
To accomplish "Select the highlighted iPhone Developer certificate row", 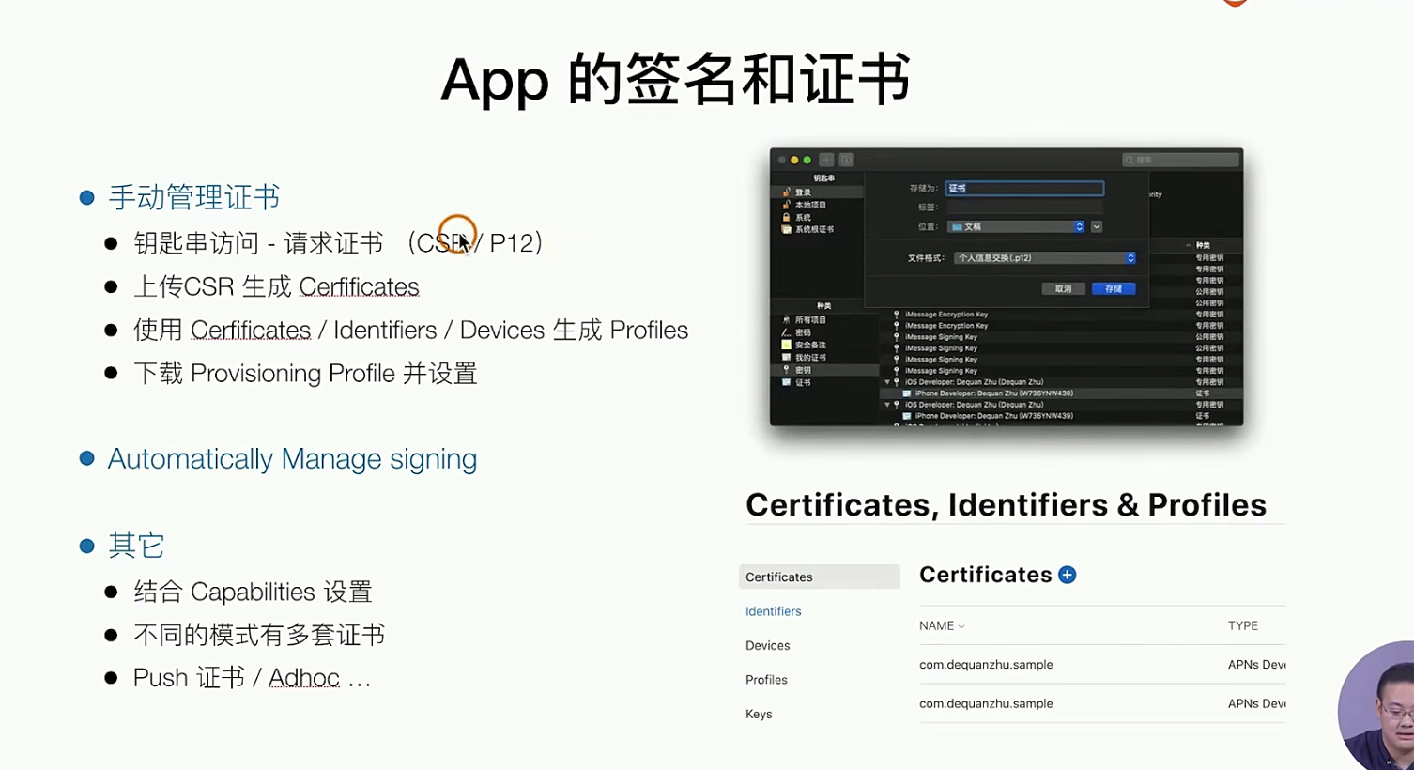I will 1061,393.
